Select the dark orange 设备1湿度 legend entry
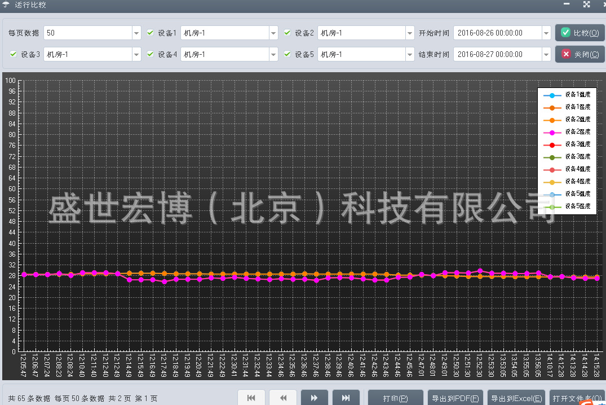606x405 pixels. [567, 107]
